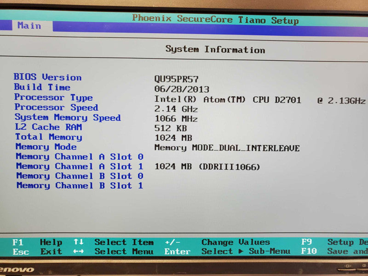Click the System Information heading
Image resolution: width=368 pixels, height=276 pixels.
click(x=215, y=50)
